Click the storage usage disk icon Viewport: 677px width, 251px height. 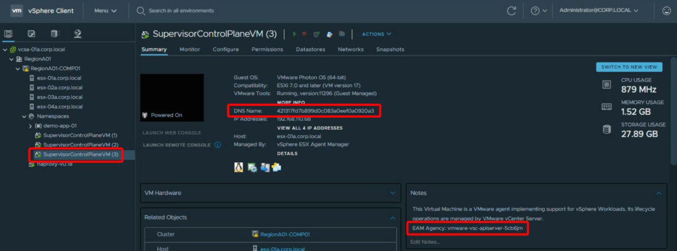tap(607, 129)
